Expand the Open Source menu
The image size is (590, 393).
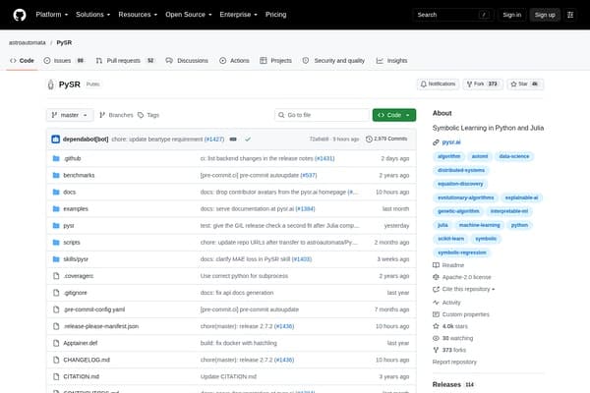point(189,15)
